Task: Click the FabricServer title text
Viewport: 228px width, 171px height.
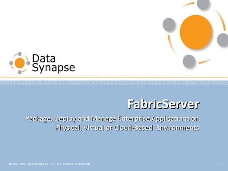Action: point(163,104)
